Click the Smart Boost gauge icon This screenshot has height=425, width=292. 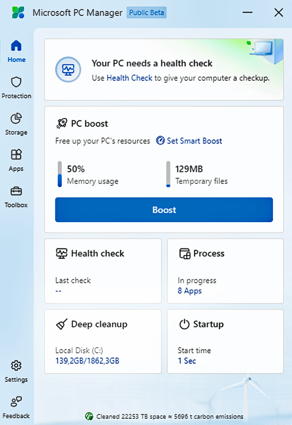[x=160, y=140]
